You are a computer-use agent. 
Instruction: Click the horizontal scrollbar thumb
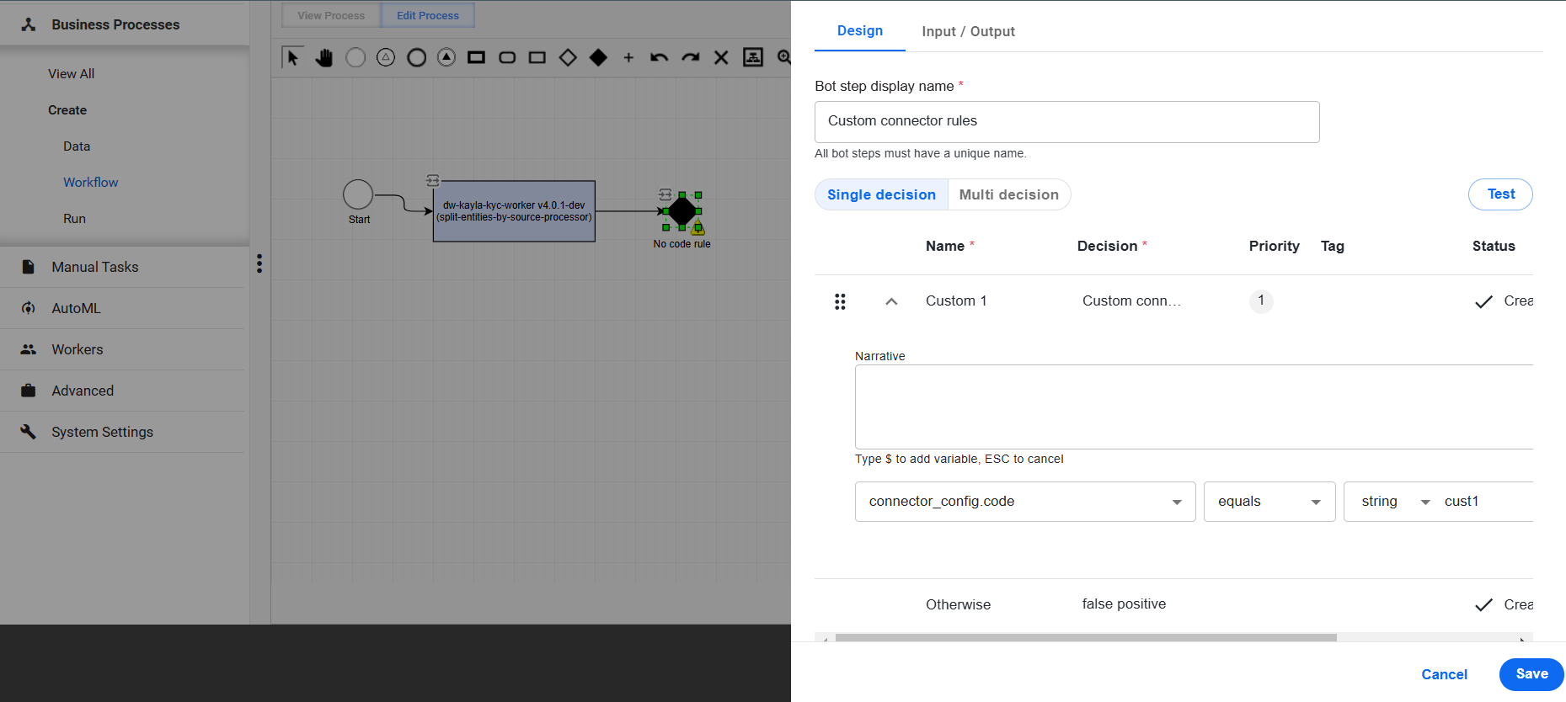tap(1086, 638)
